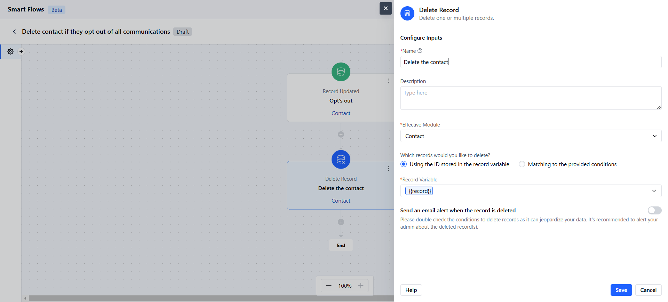Open options menu for Opt's out node
Screen dimensions: 668x302
tap(389, 81)
